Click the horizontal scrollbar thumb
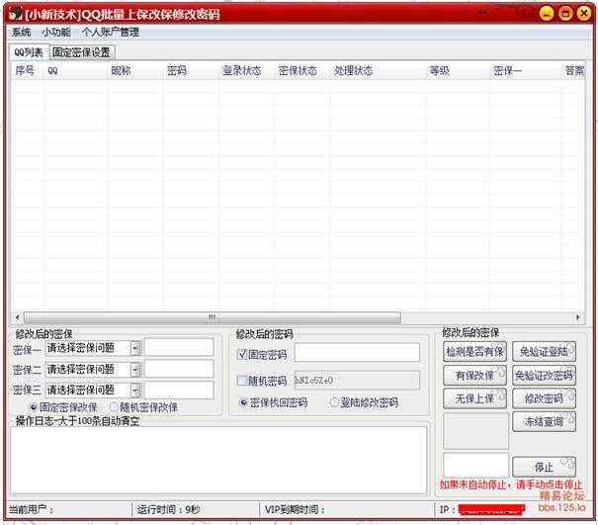Screen dimensions: 598x525 pos(213,317)
